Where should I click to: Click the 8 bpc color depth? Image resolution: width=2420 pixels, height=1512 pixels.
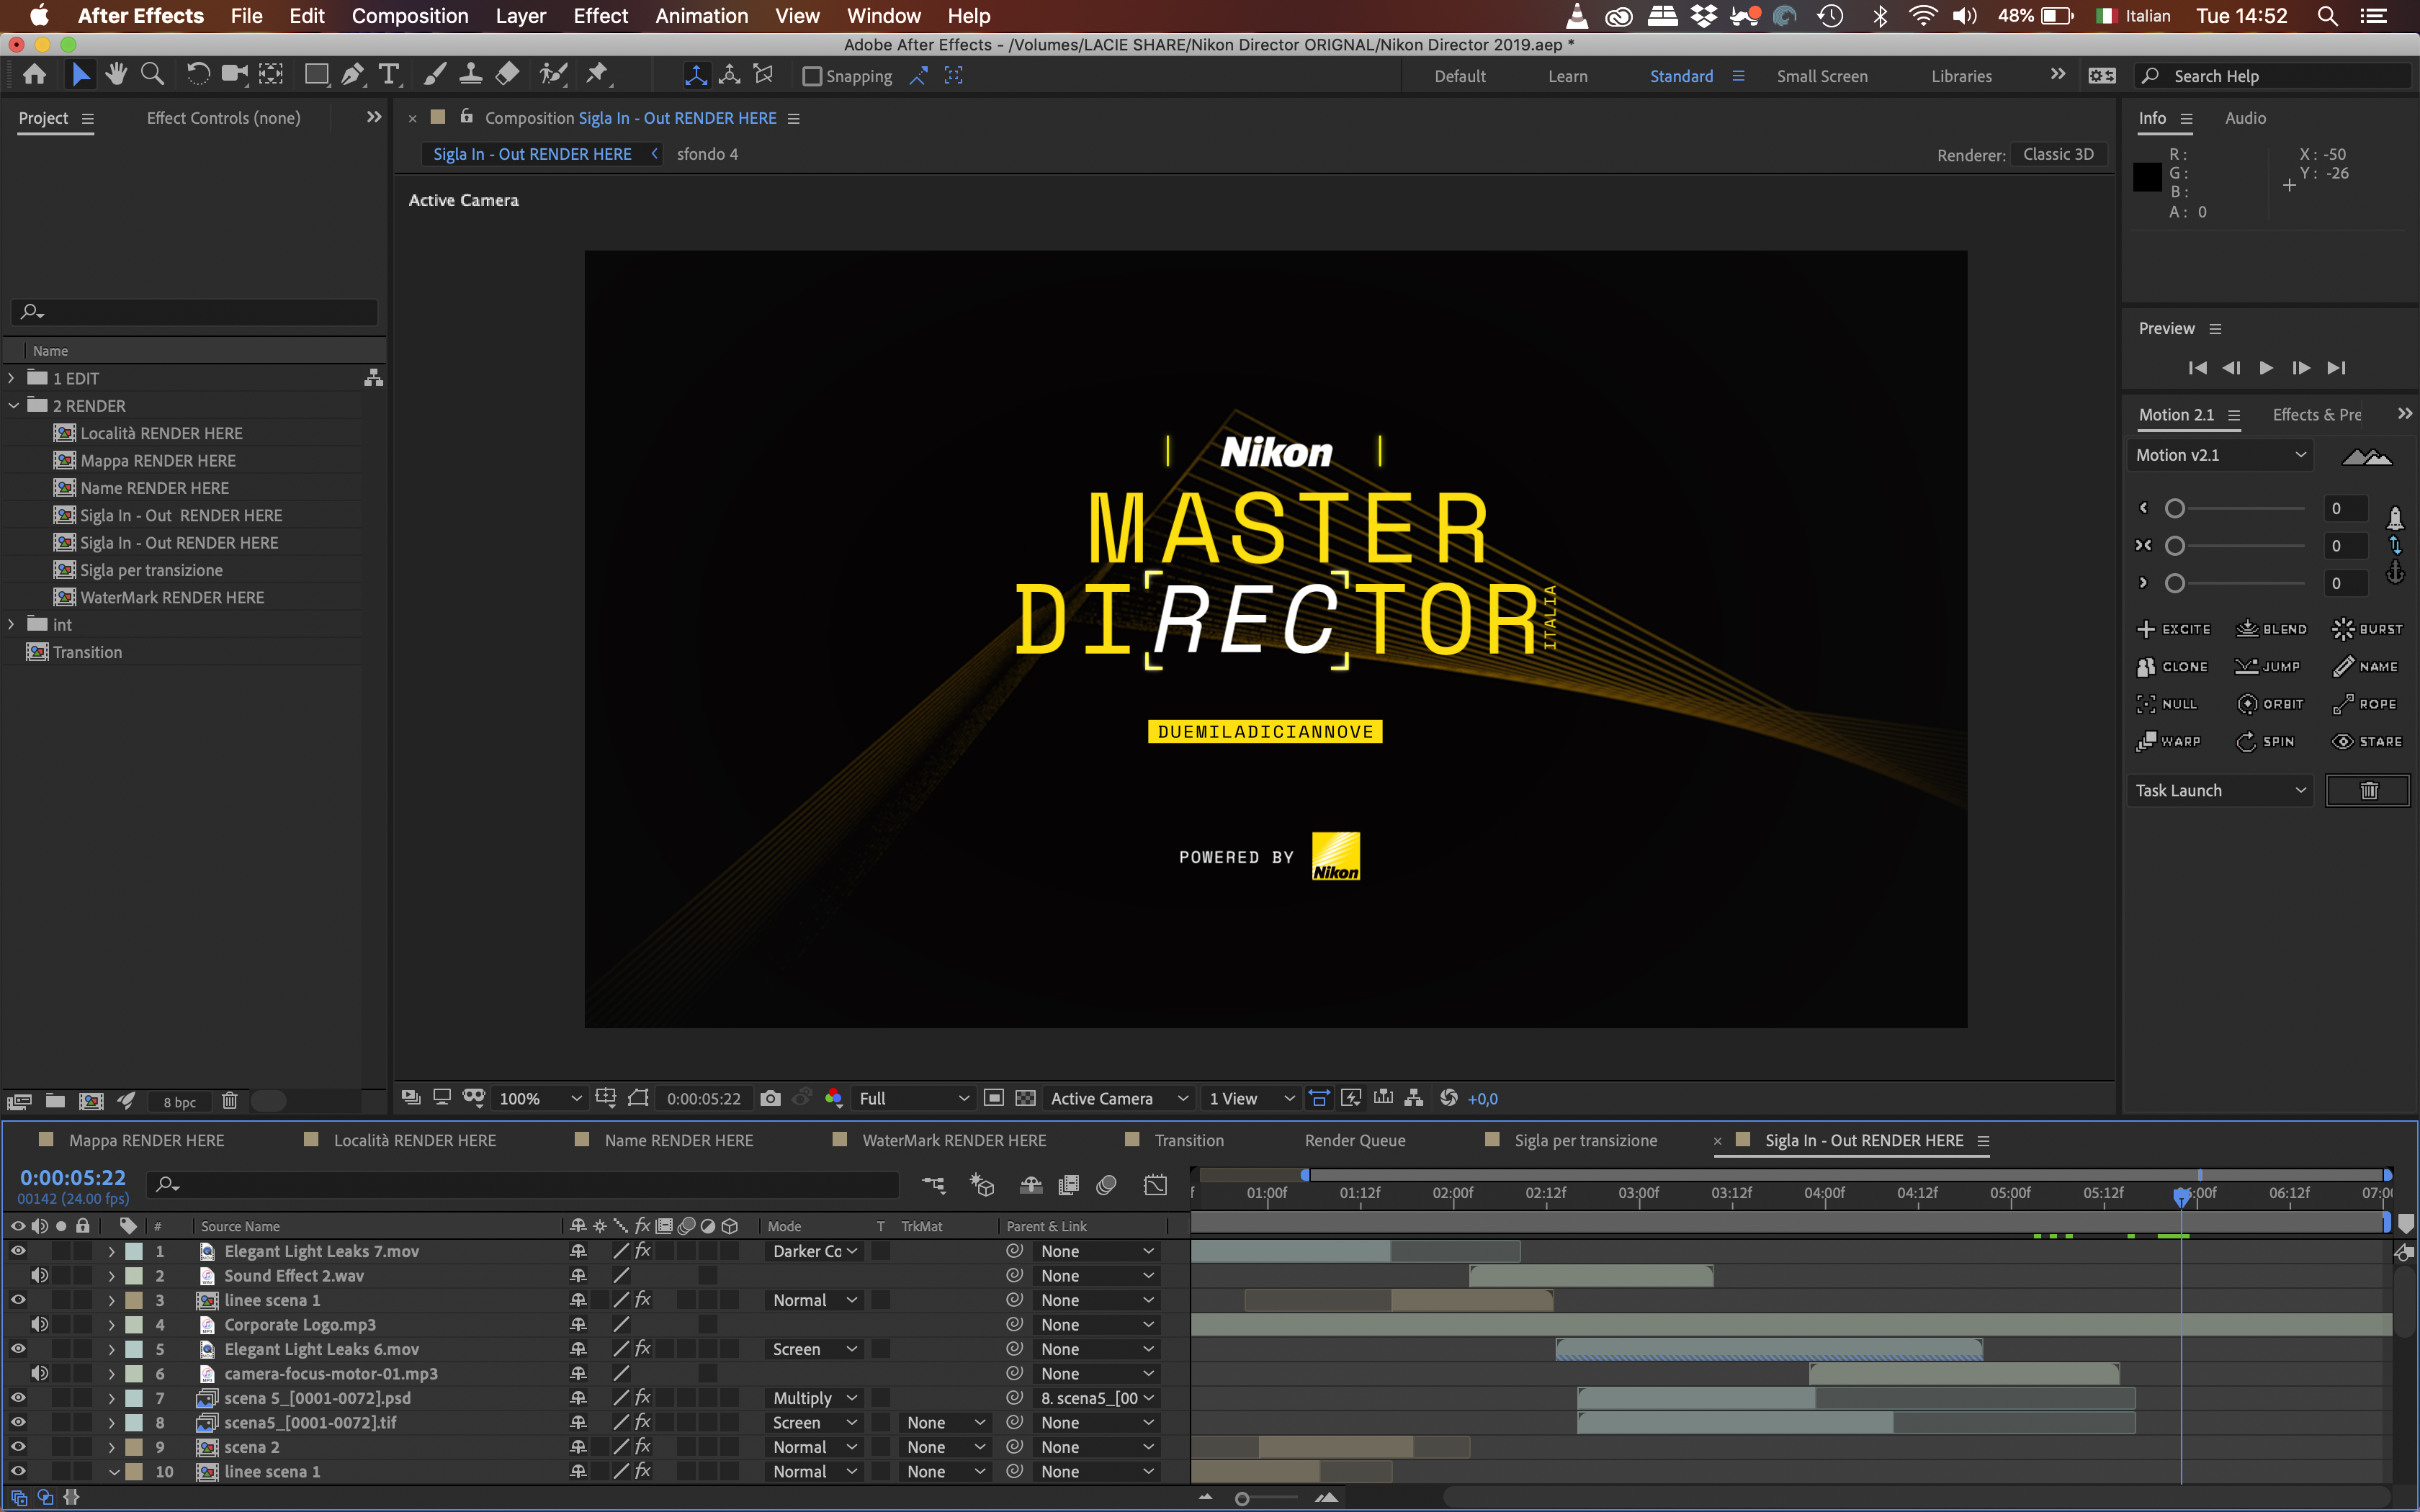(x=179, y=1102)
